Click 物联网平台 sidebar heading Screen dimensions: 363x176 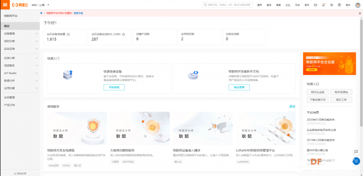pos(11,16)
